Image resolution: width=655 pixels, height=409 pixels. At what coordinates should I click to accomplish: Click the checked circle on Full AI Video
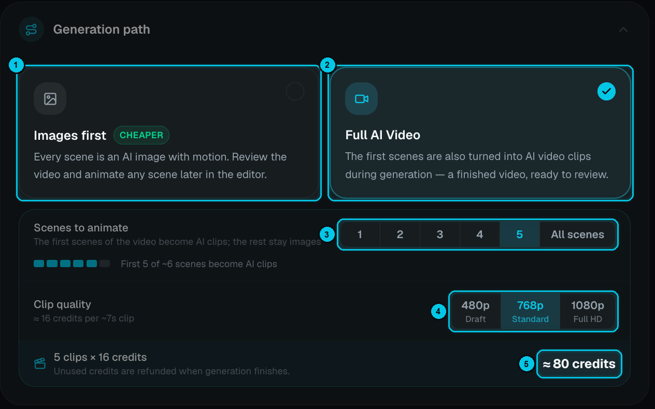pyautogui.click(x=606, y=92)
